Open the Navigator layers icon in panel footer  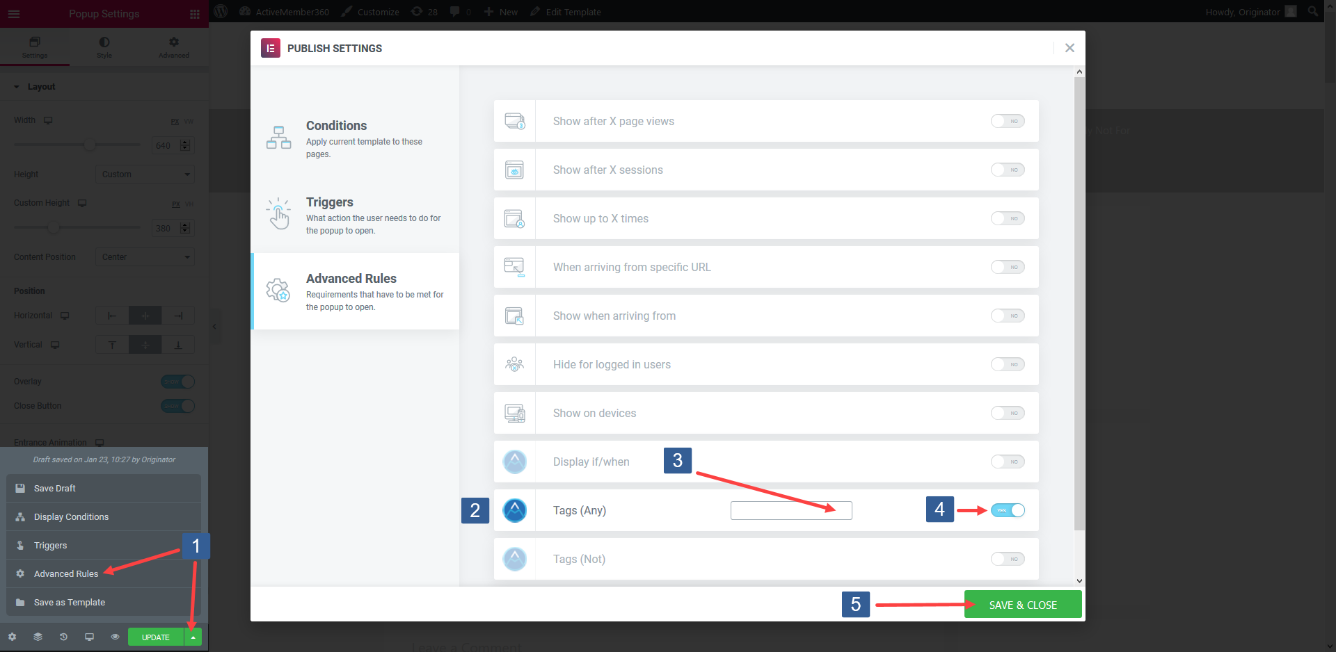38,637
